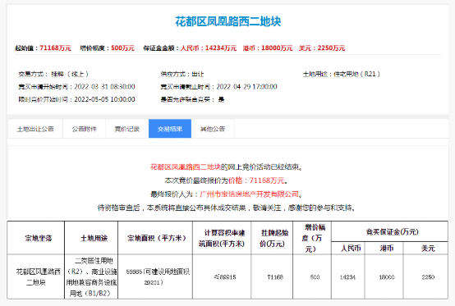Click the 土地用途 住宅用地（R21）text
455x306 pixels.
pos(342,74)
